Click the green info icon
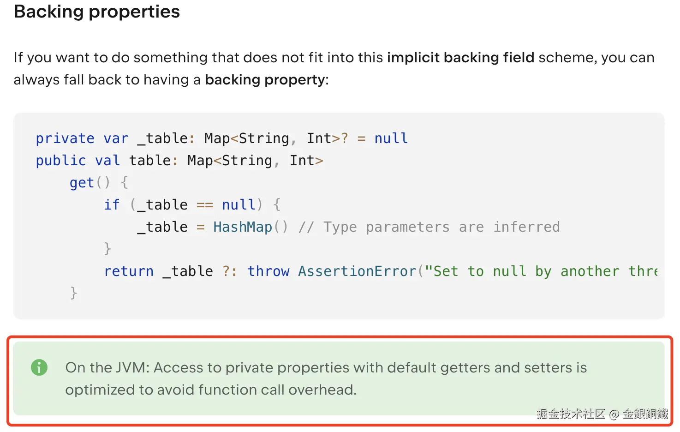 click(x=39, y=367)
